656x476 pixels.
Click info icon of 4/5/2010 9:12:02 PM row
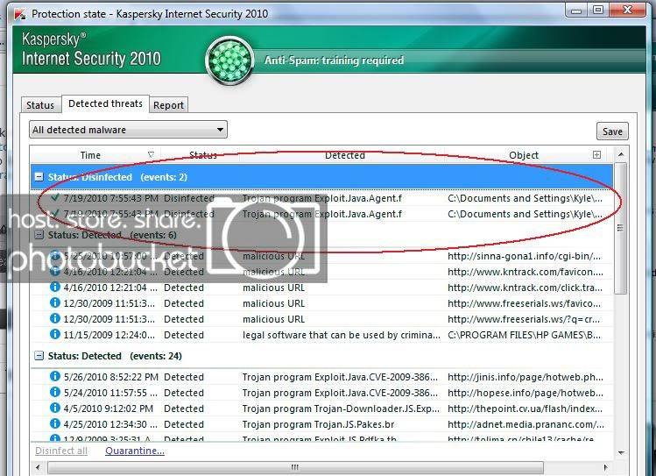55,408
